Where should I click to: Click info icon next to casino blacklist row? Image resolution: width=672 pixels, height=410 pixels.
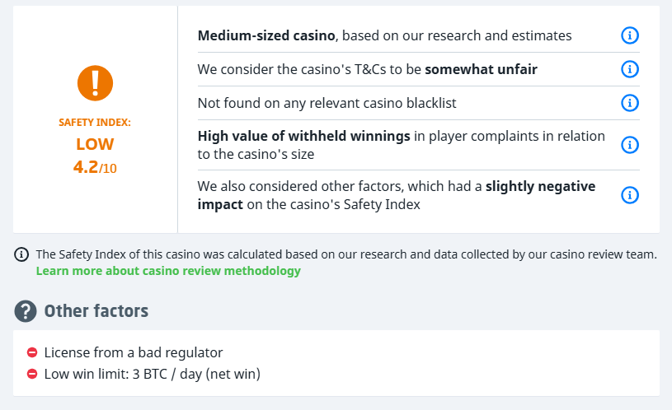coord(629,103)
